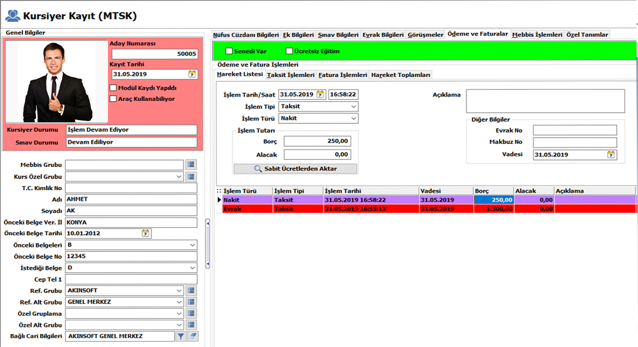Click the eraser icon beside Bağlı Cari Bilgileri
Image resolution: width=638 pixels, height=347 pixels.
192,336
